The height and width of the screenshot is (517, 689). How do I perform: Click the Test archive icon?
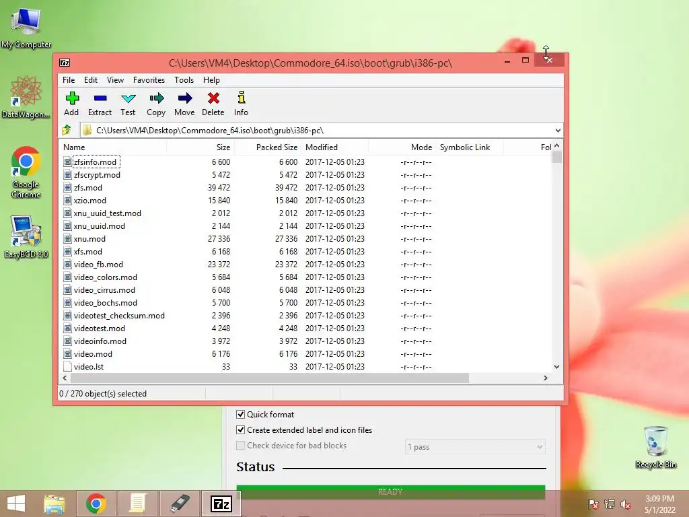click(x=128, y=98)
